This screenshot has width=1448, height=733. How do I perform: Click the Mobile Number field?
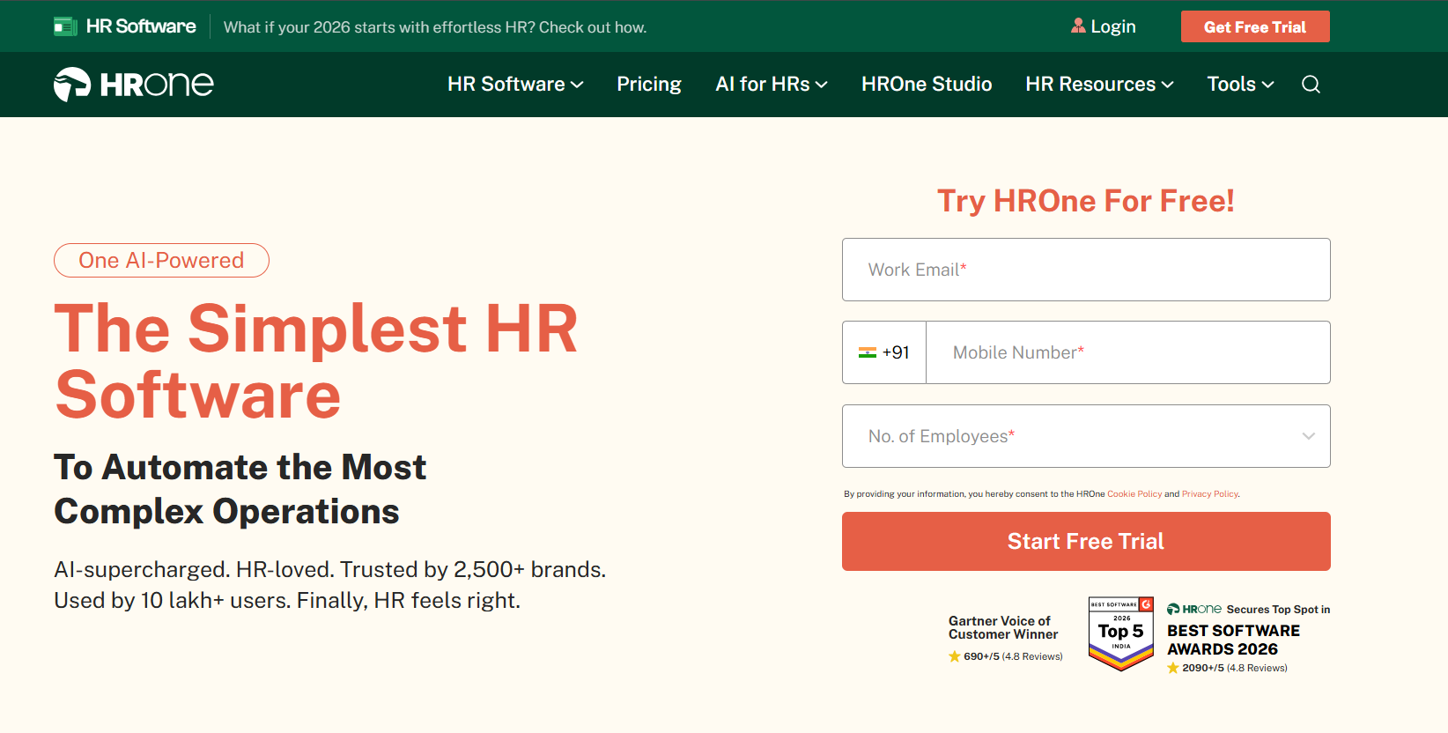coord(1128,352)
